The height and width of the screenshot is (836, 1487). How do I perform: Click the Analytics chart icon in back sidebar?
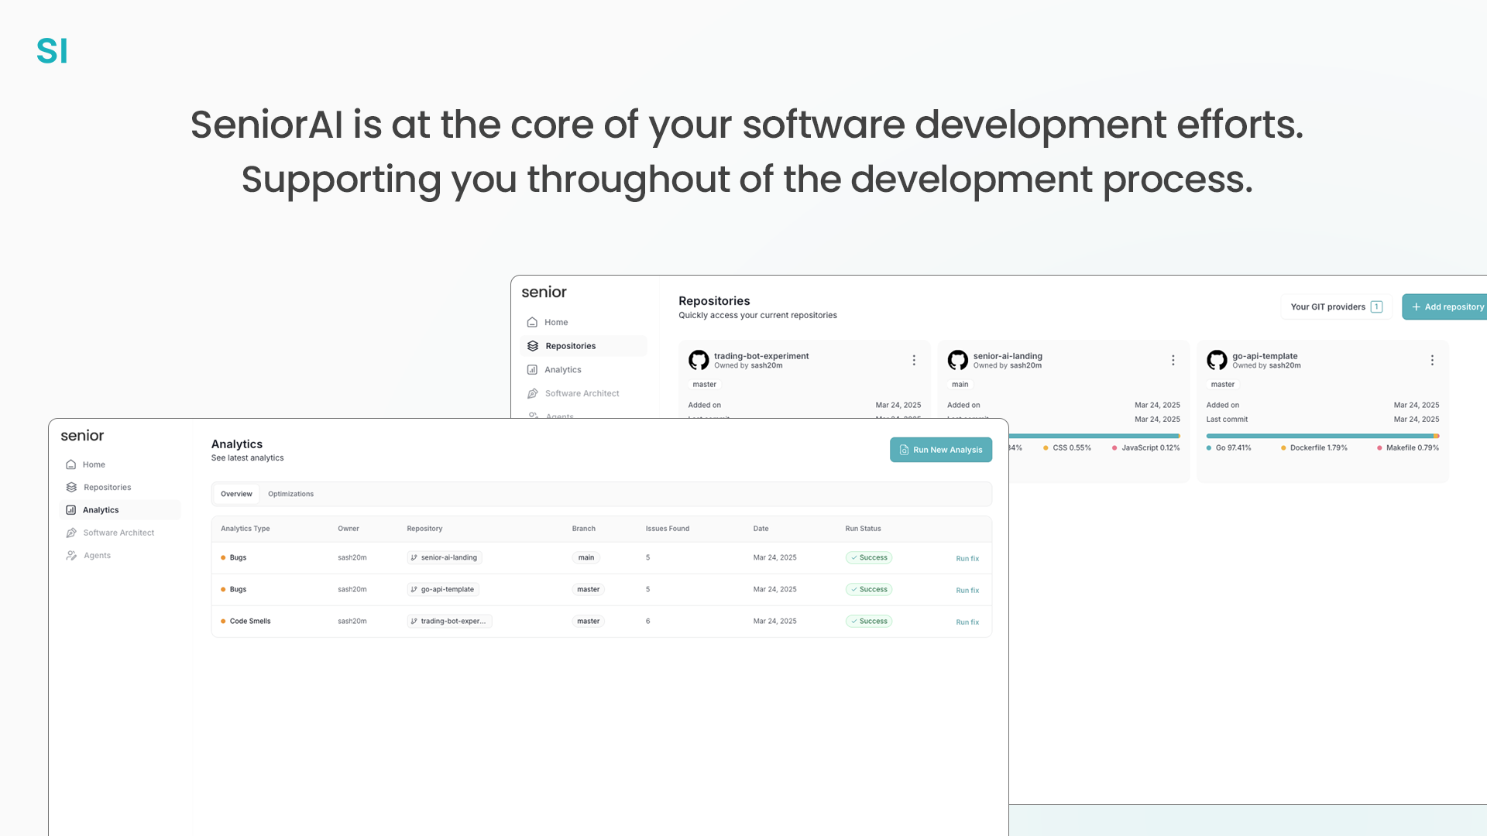[x=532, y=370]
